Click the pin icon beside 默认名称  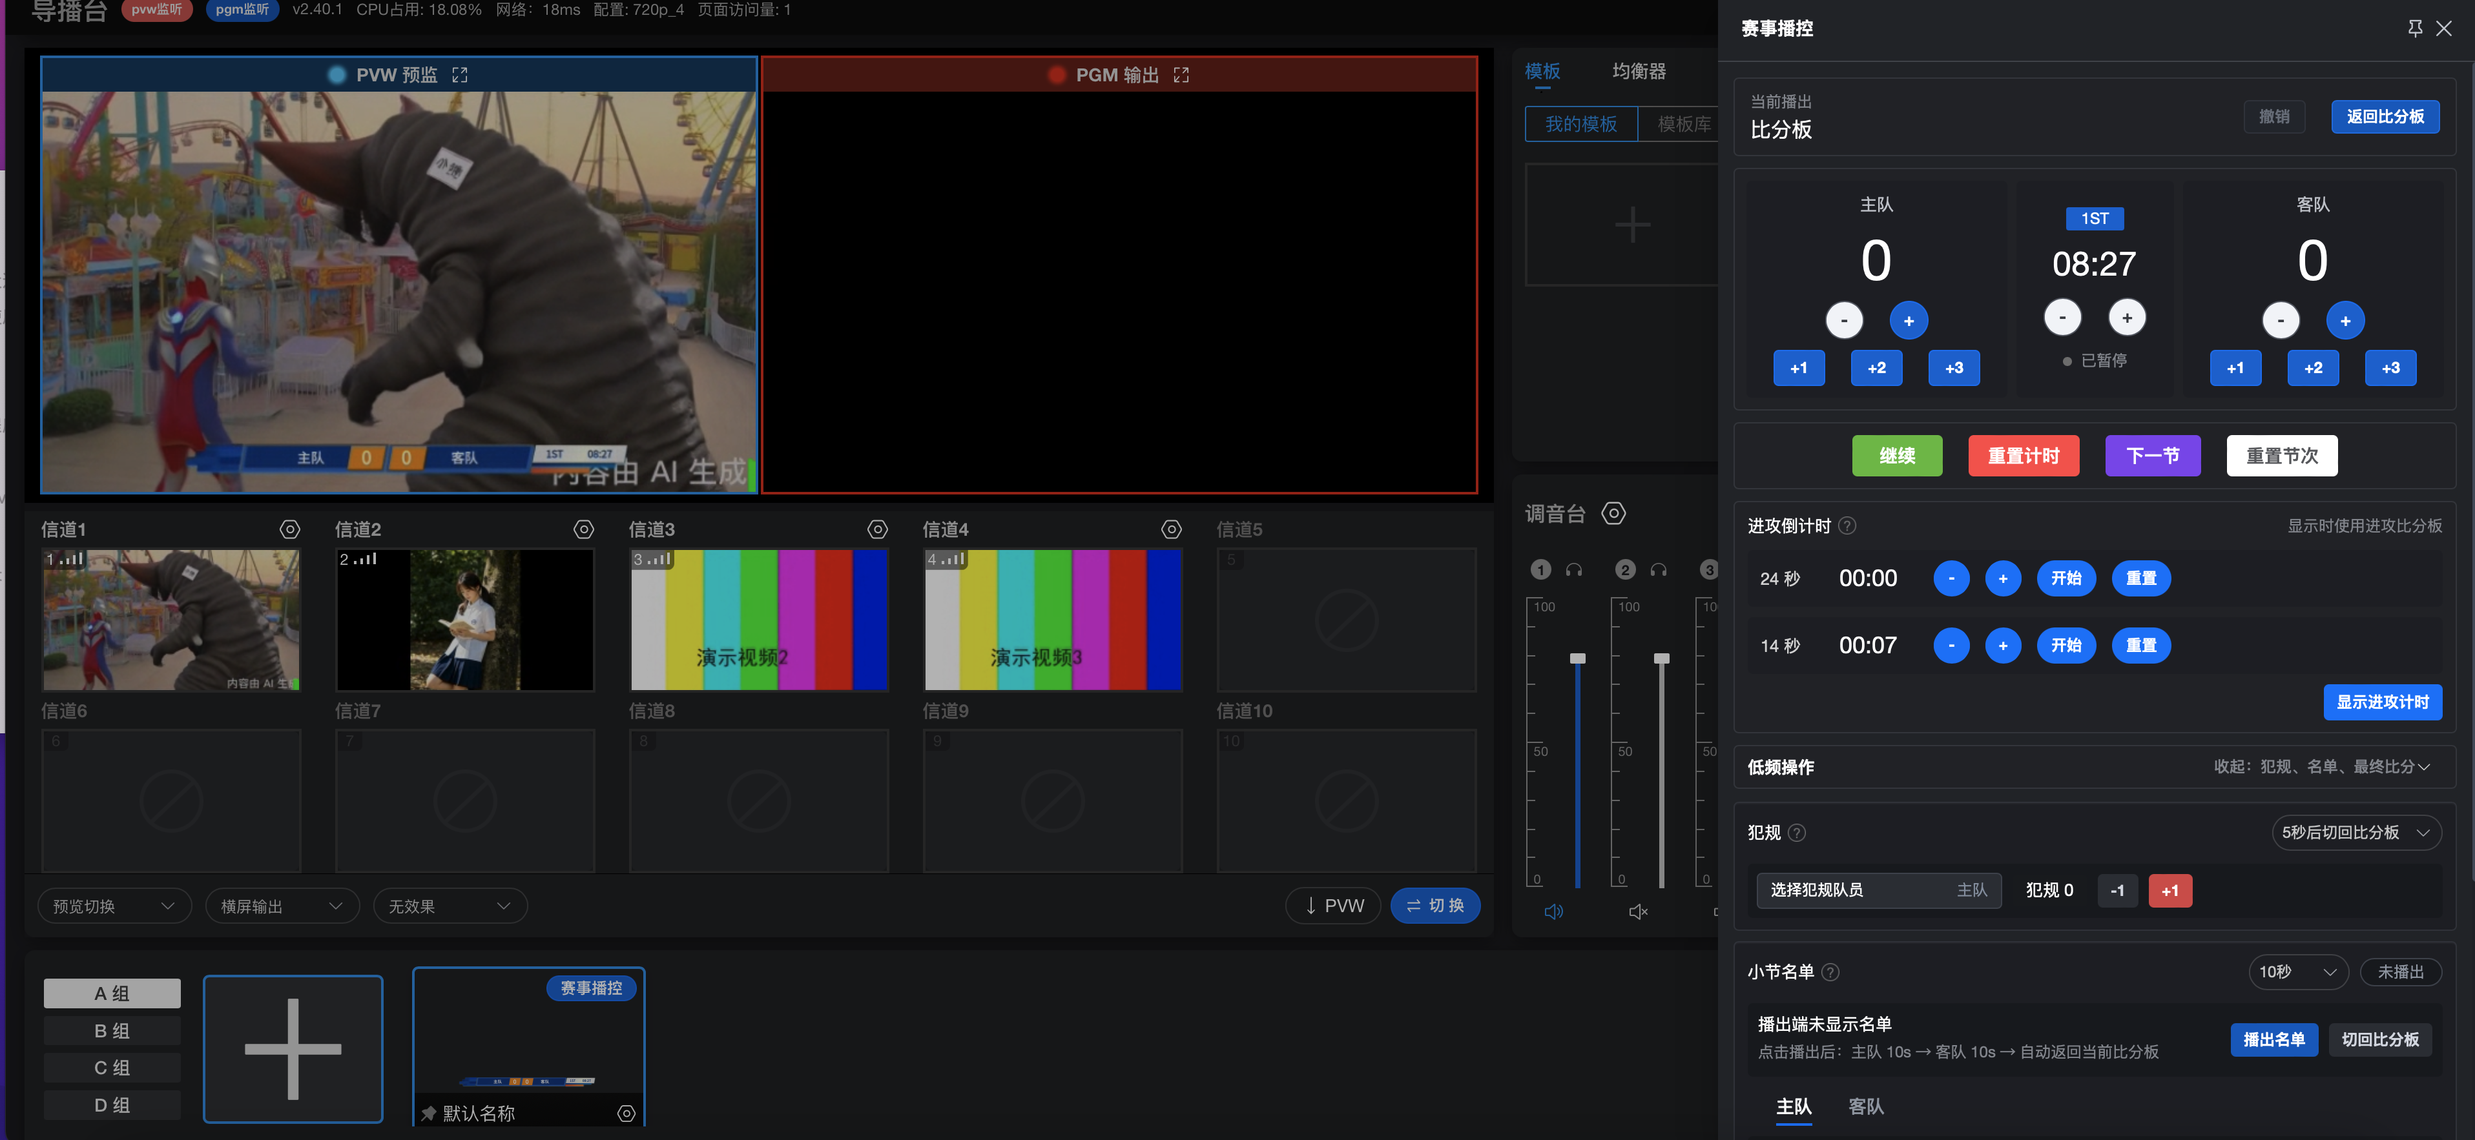pyautogui.click(x=428, y=1113)
